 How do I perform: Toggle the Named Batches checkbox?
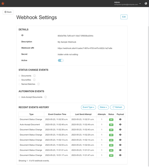[x=19, y=84]
